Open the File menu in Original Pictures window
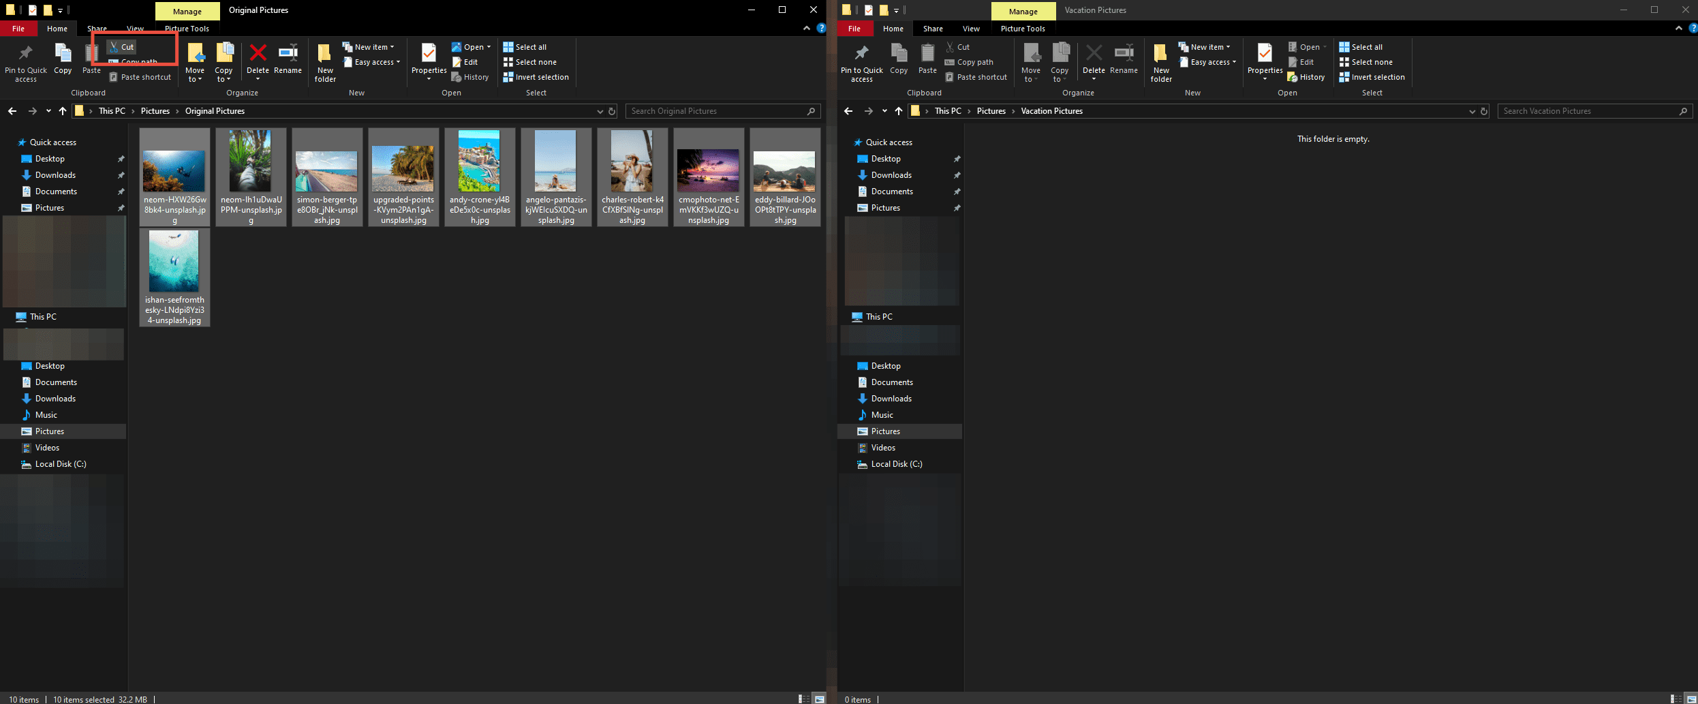This screenshot has height=704, width=1698. pos(18,29)
